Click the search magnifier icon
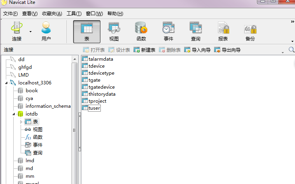Viewport: 295px width, 184px height. [x=291, y=50]
